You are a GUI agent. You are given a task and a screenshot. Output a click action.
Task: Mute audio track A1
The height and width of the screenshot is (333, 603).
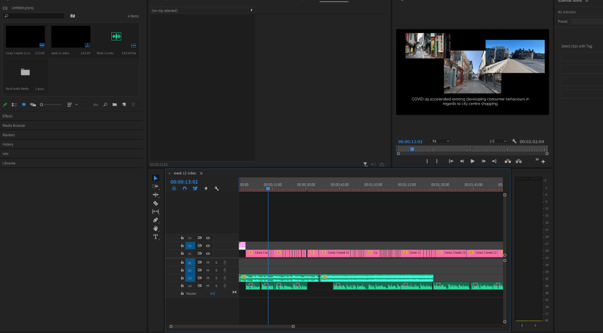207,262
